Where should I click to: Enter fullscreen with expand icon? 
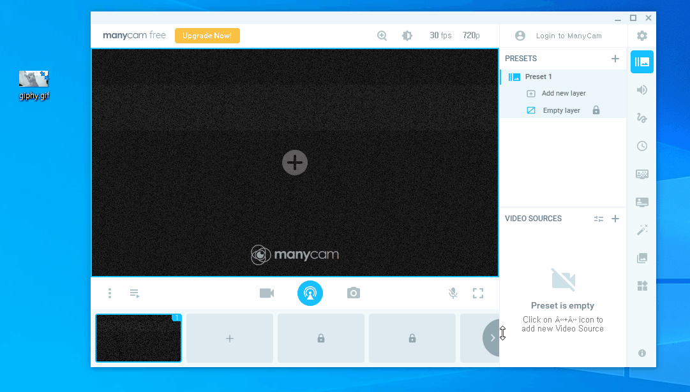pos(478,293)
